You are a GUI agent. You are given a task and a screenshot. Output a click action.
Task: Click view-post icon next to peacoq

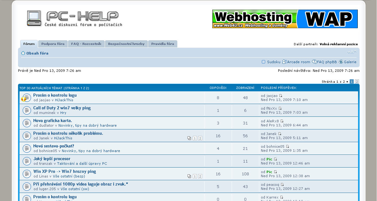282,185
